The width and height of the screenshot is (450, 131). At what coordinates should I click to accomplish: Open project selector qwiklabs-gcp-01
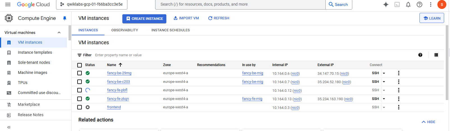pyautogui.click(x=92, y=4)
